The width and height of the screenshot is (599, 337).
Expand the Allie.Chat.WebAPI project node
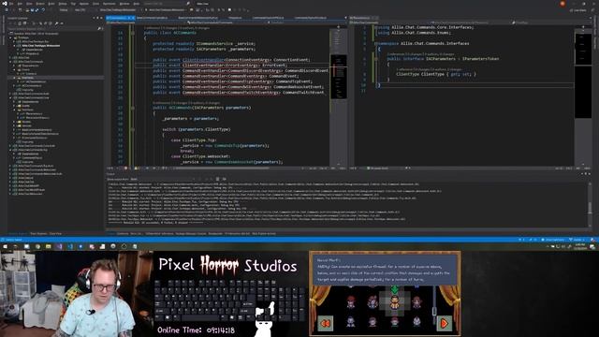10,185
